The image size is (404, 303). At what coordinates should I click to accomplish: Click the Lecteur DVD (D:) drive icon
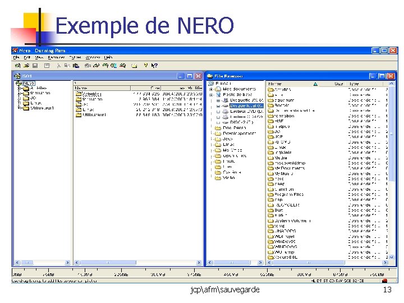tap(226, 111)
